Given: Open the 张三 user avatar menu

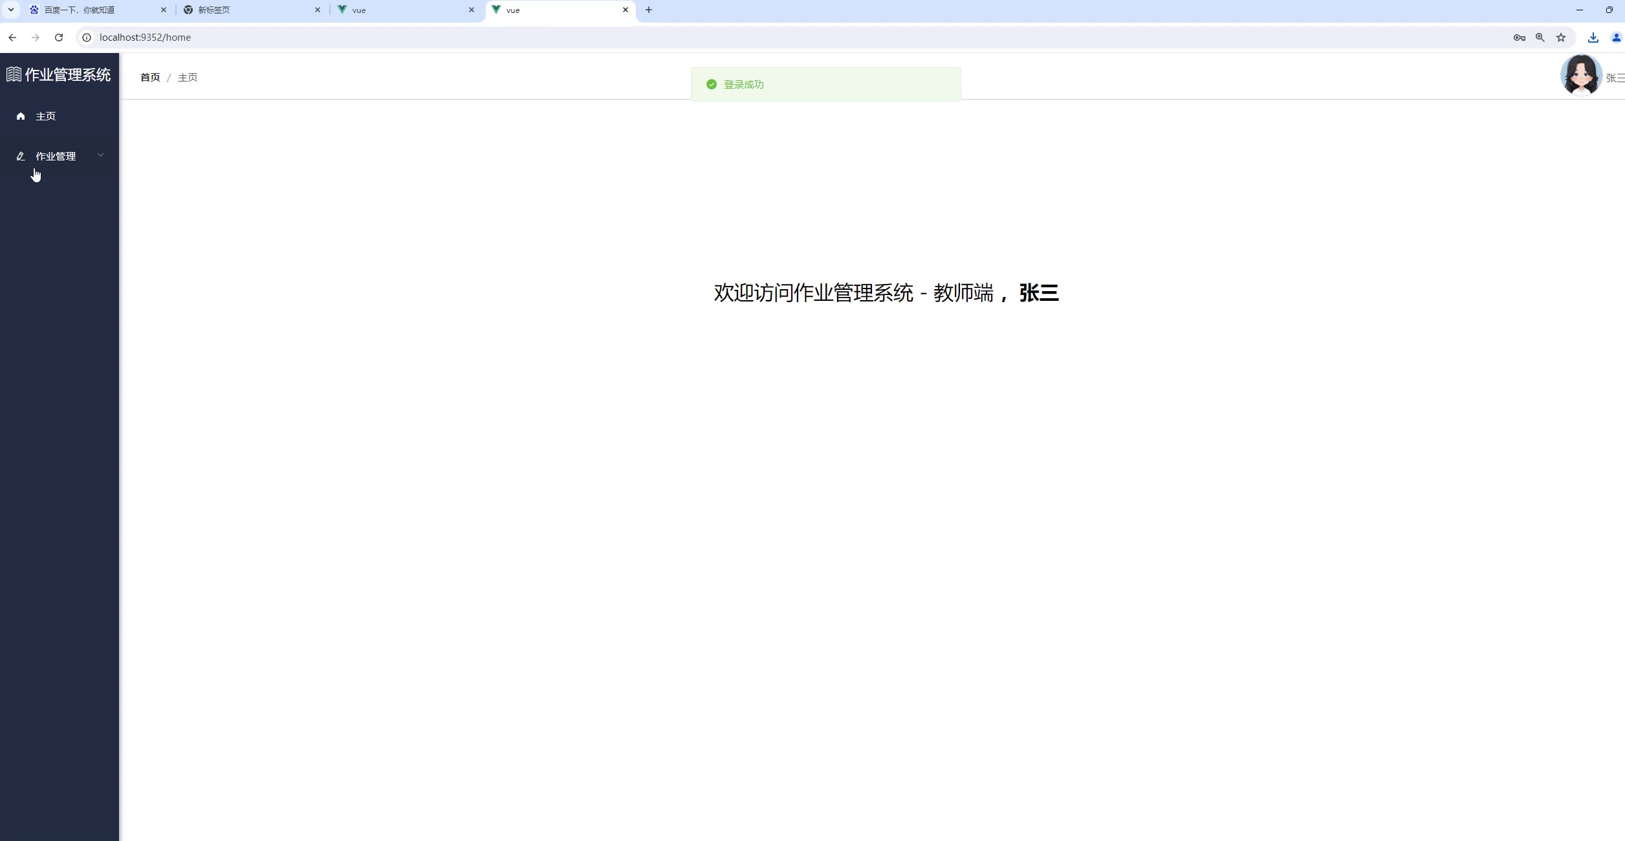Looking at the screenshot, I should tap(1581, 75).
